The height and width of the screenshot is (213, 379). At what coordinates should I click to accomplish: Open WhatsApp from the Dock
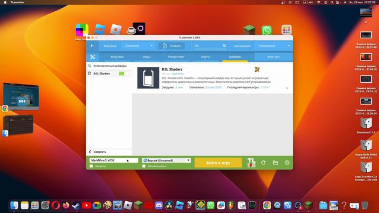211,205
